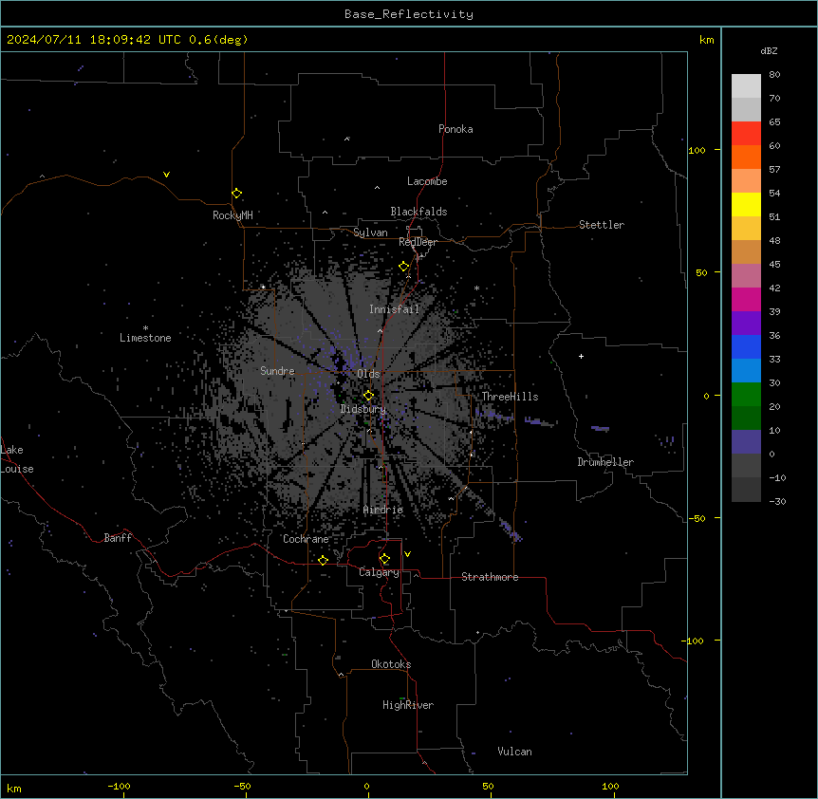
Task: Click the -50 tick on vertical km axis
Action: pyautogui.click(x=697, y=518)
